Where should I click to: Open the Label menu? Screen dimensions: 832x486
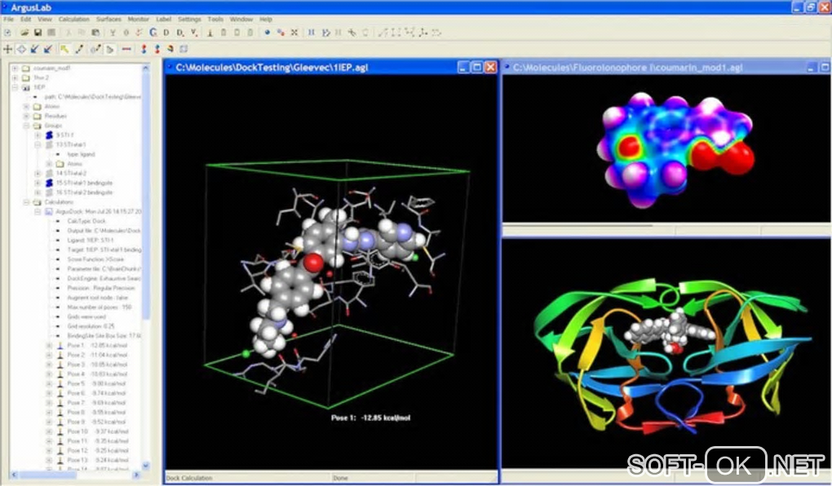[x=163, y=19]
